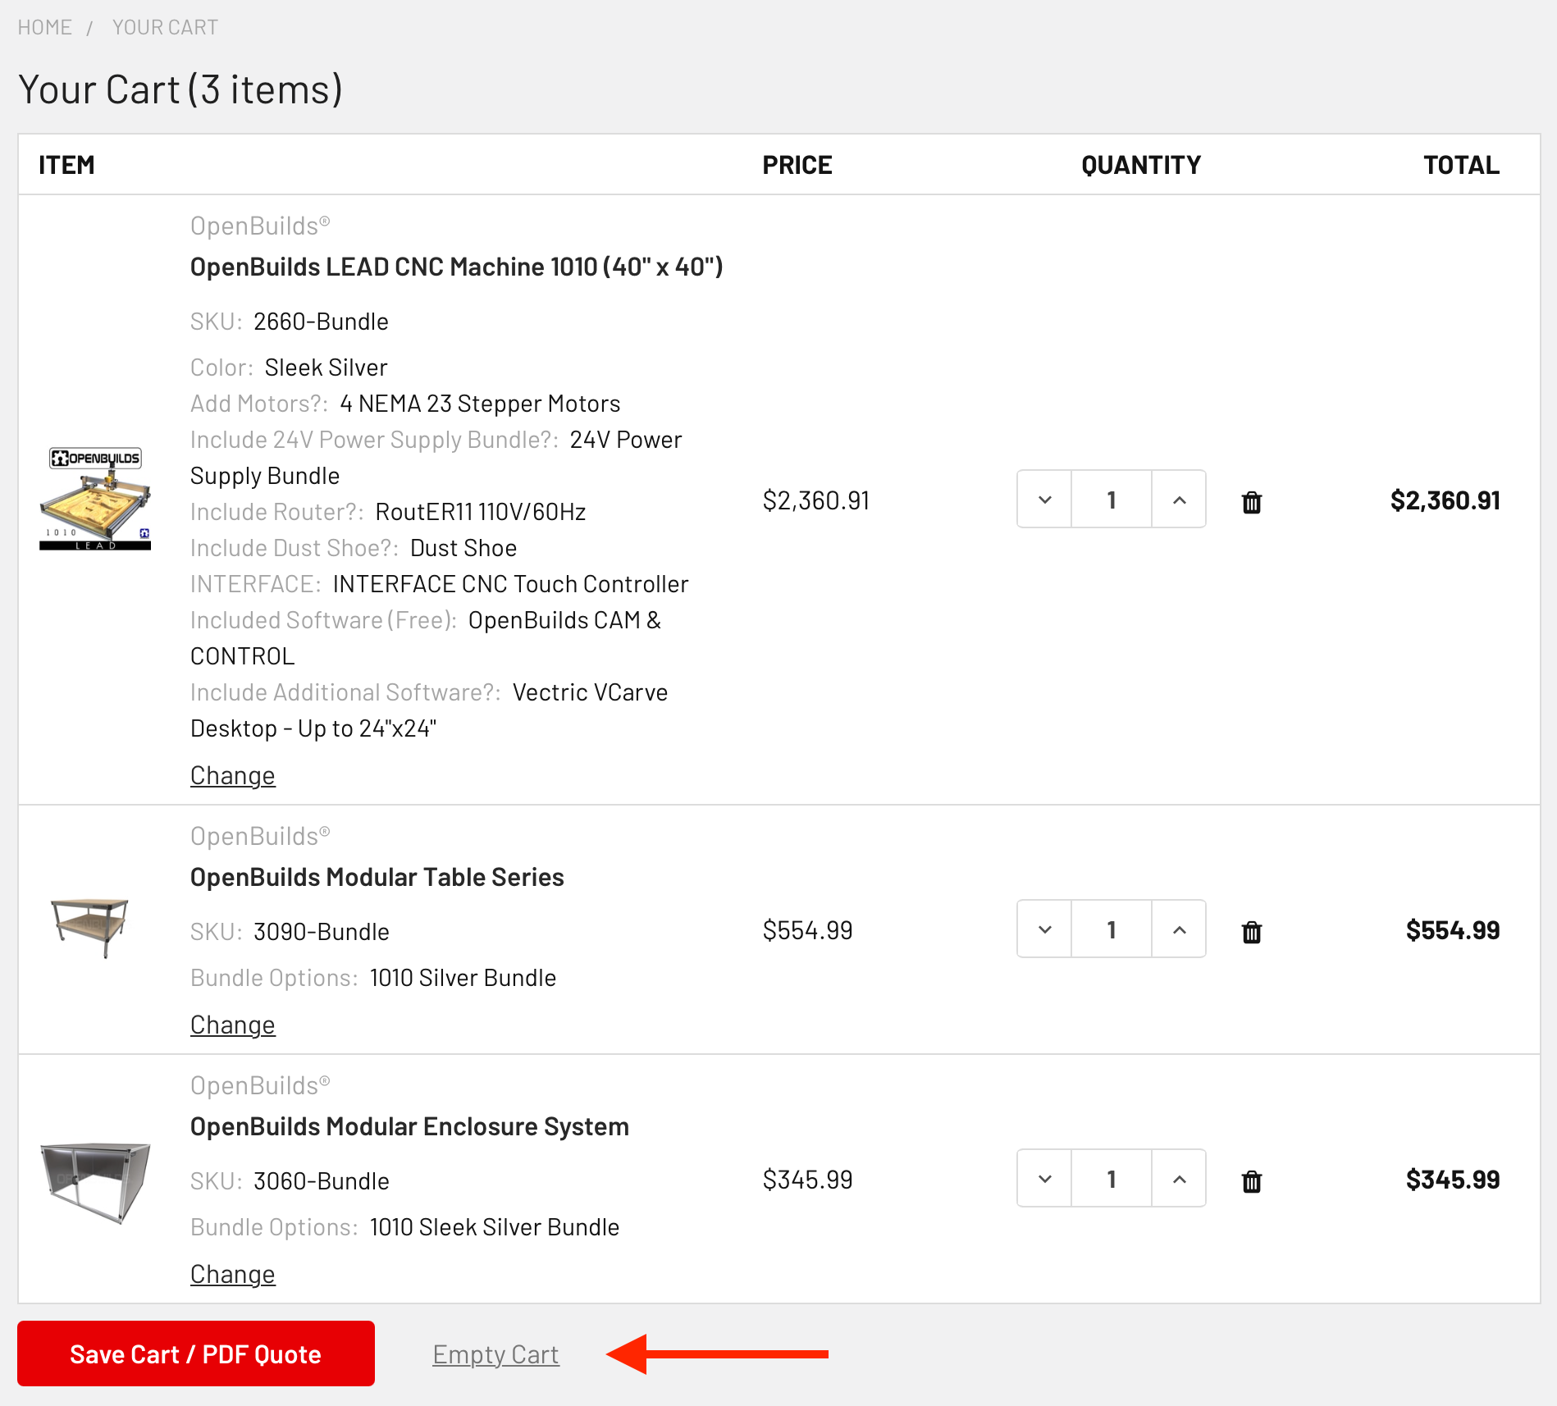Screen dimensions: 1557x1406
Task: Click Save Cart / PDF Quote button
Action: (x=196, y=1354)
